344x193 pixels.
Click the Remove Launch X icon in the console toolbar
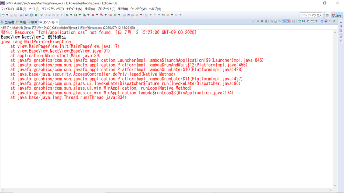pyautogui.click(x=262, y=21)
